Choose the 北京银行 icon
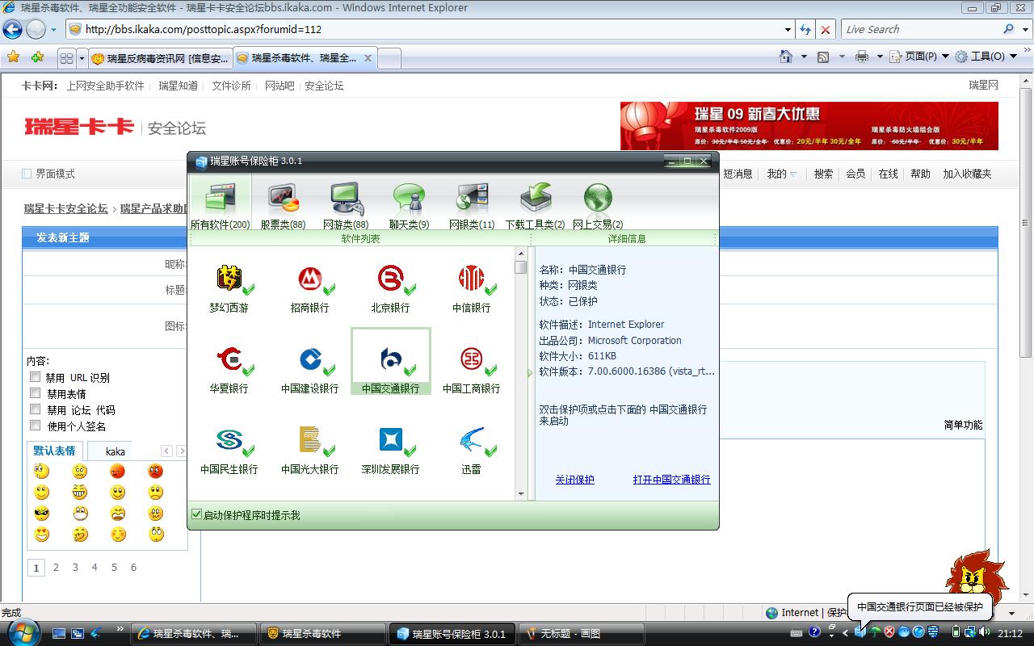The width and height of the screenshot is (1034, 646). (x=391, y=288)
